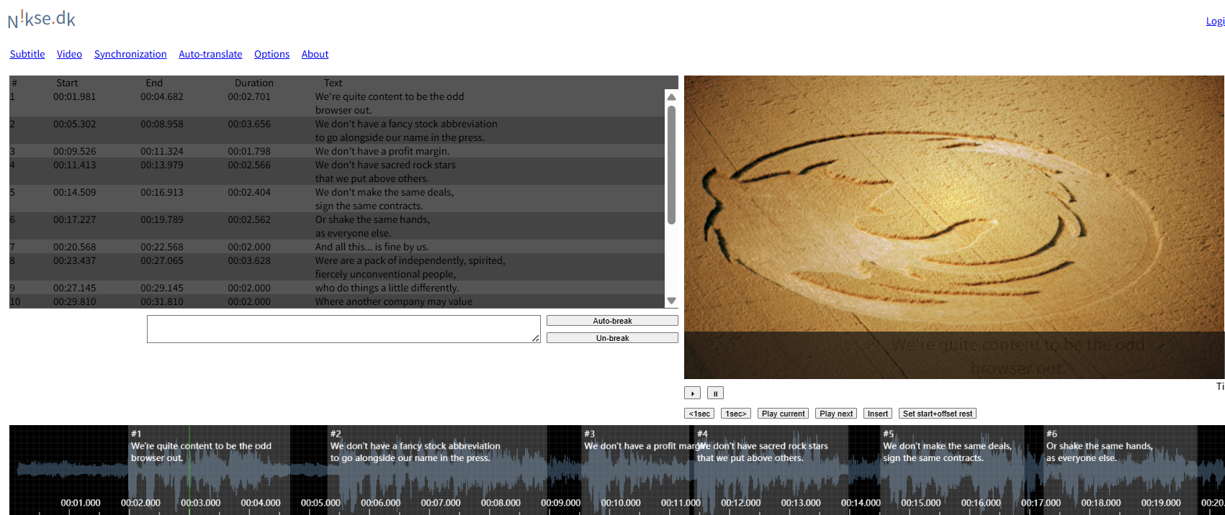Screen dimensions: 1225x515
Task: Click Set start+offset rest button
Action: [x=937, y=414]
